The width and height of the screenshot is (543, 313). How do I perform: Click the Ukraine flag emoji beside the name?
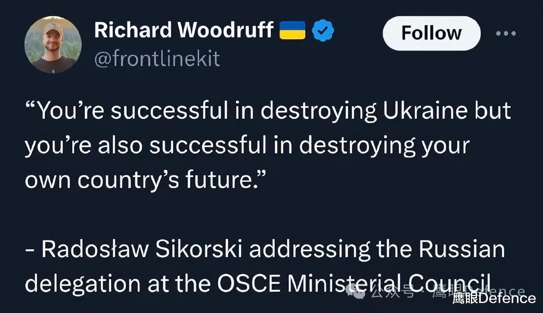[292, 31]
